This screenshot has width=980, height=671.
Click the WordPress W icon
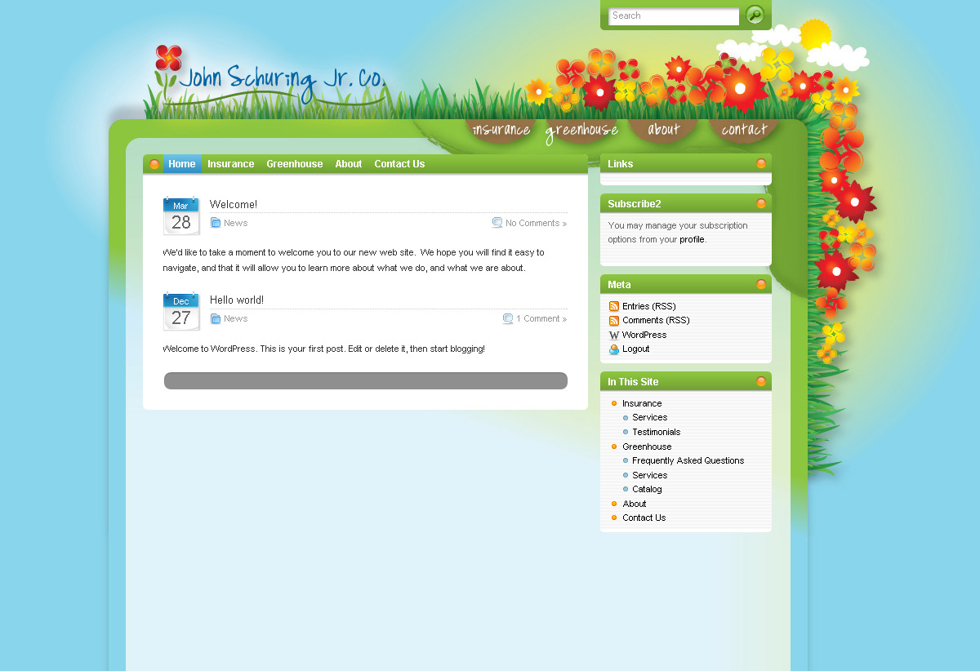614,335
